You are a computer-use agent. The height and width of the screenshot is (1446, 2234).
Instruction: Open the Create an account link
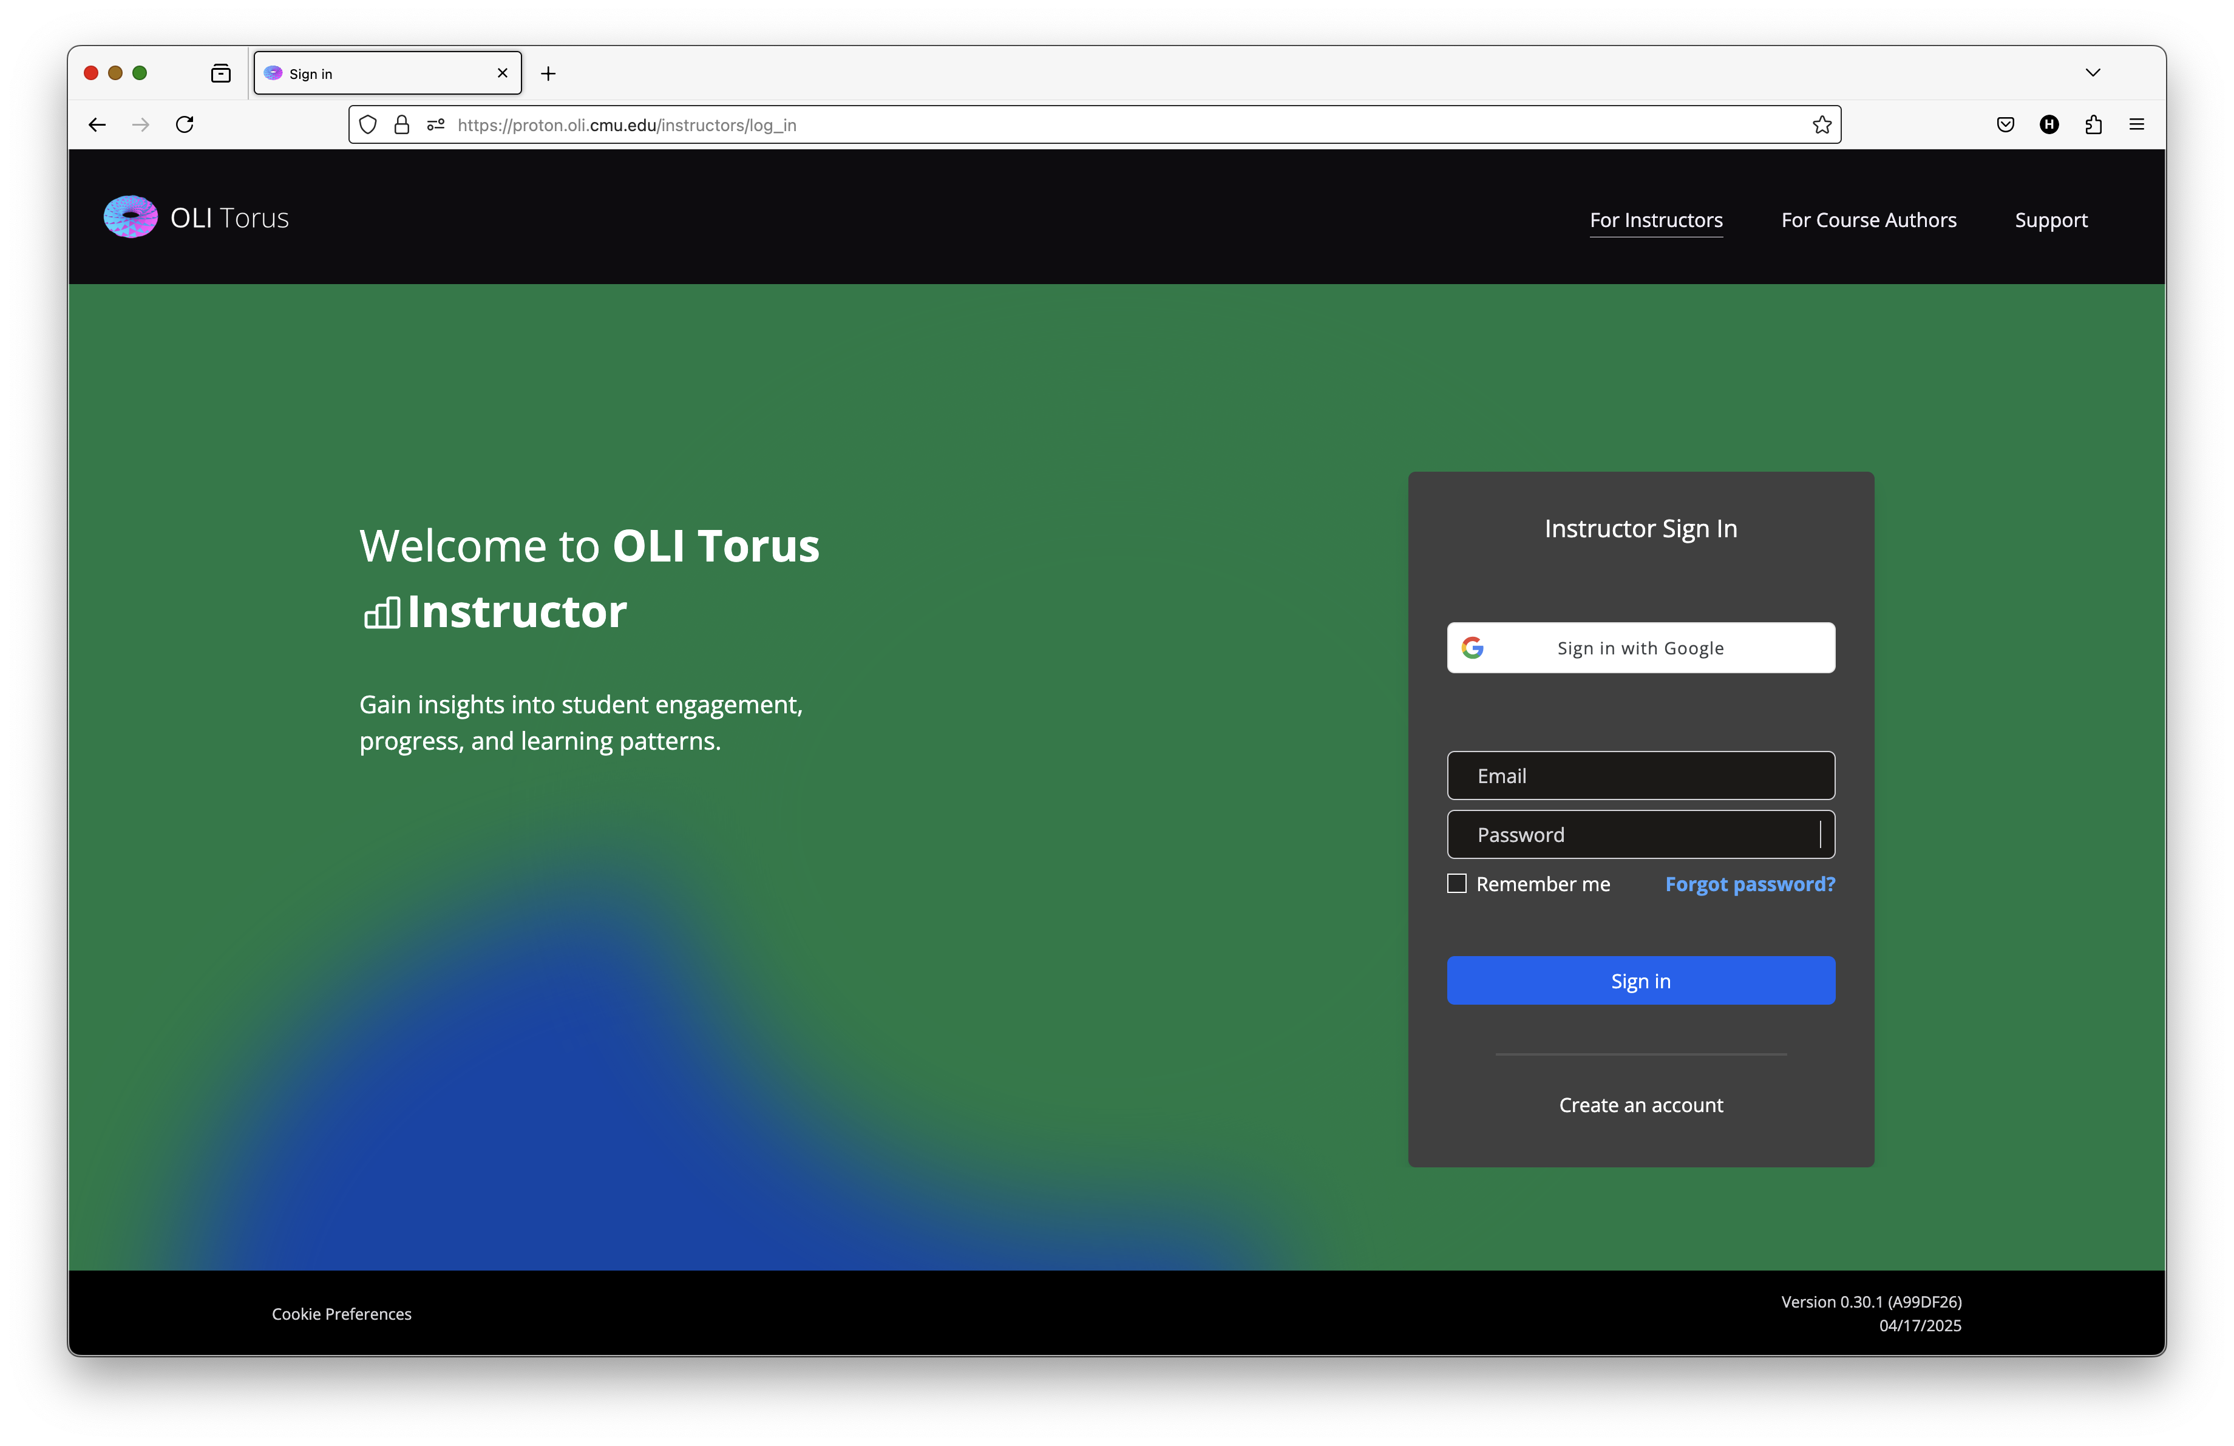pos(1640,1104)
